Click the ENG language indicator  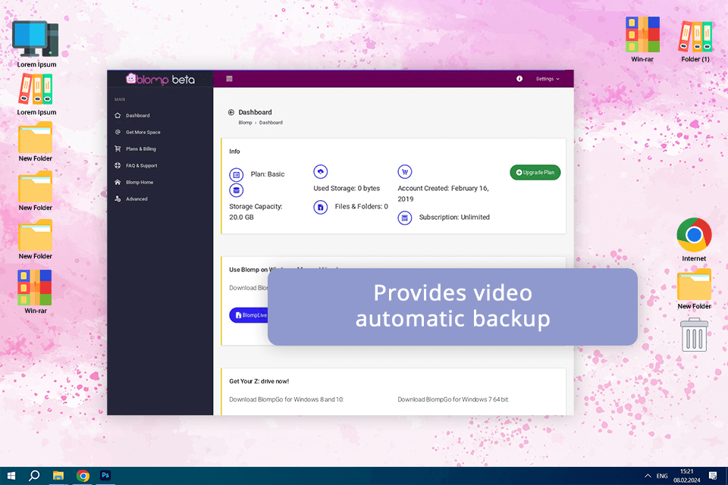[x=662, y=476]
